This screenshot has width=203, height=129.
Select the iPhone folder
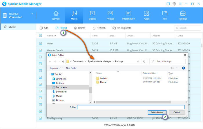point(101,82)
